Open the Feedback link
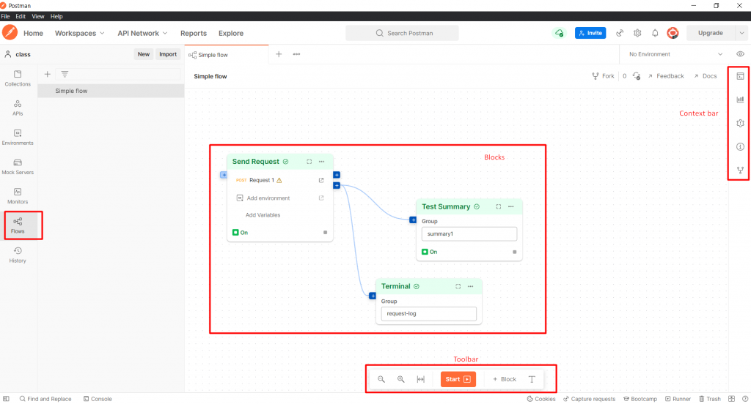751x404 pixels. pos(666,76)
